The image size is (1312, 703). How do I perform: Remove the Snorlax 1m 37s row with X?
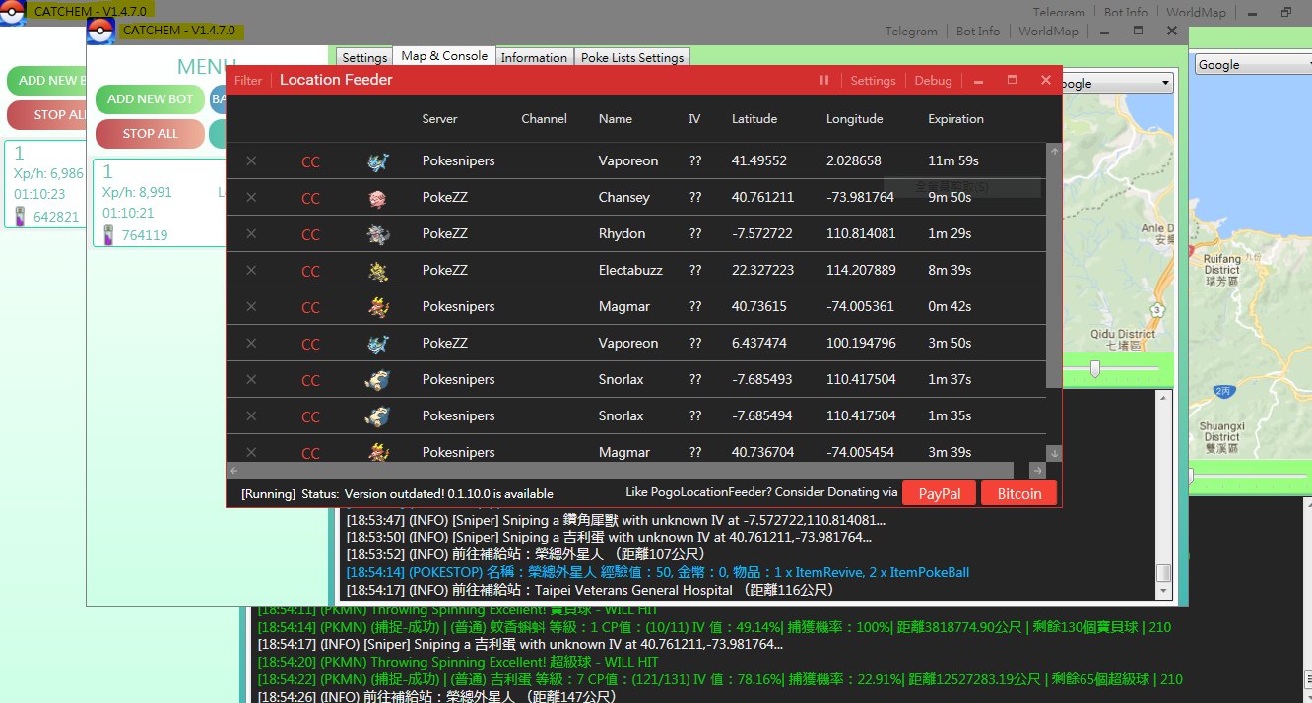251,379
